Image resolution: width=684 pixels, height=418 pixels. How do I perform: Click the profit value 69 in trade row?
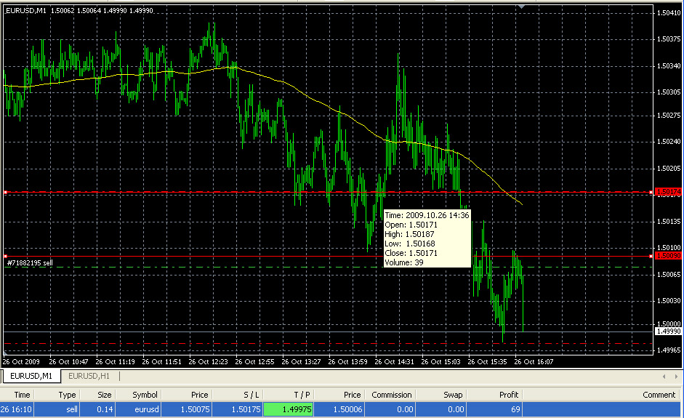tap(513, 410)
